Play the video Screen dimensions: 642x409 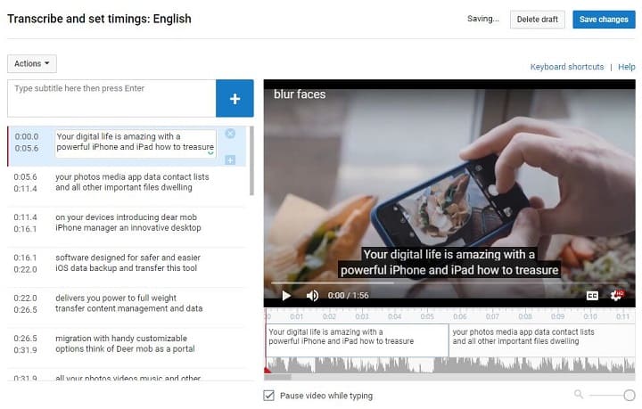(x=286, y=296)
